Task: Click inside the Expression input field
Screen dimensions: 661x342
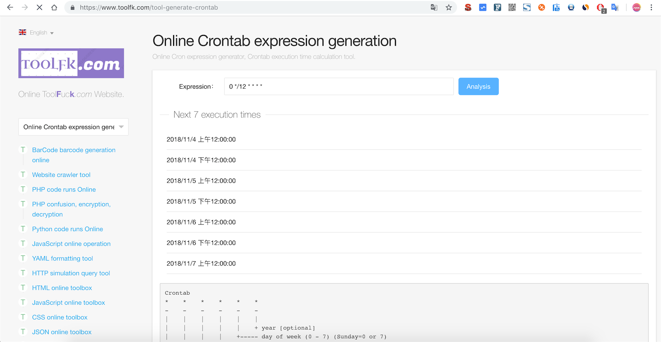Action: 339,86
